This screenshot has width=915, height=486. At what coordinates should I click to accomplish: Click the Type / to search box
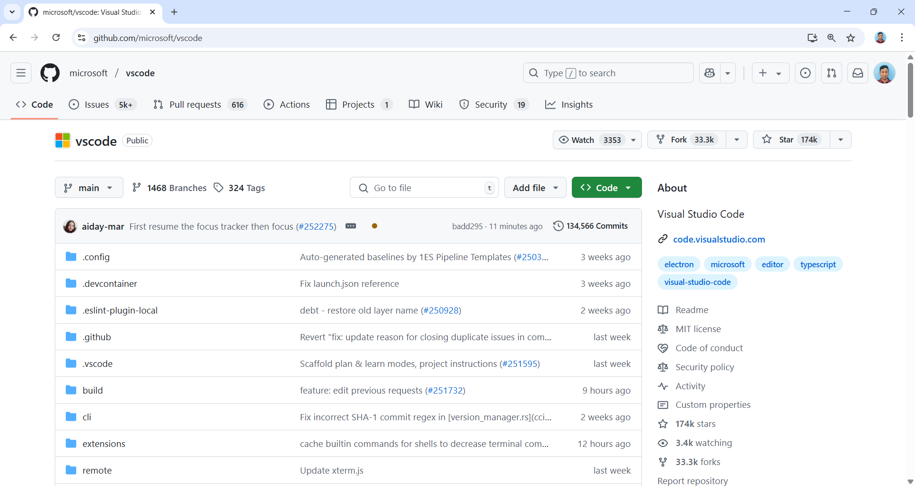(x=608, y=73)
